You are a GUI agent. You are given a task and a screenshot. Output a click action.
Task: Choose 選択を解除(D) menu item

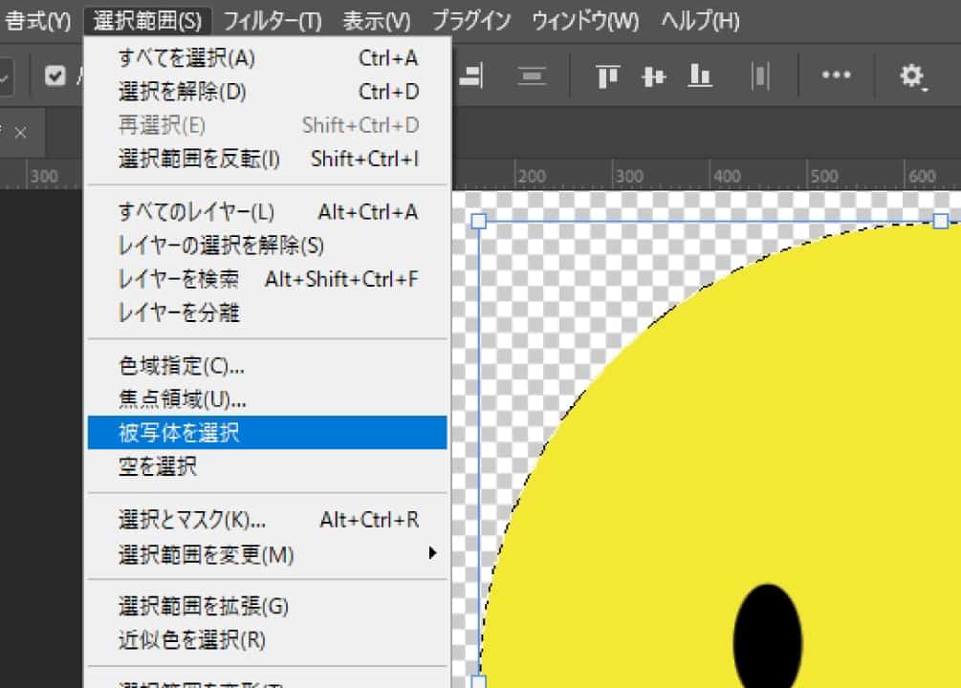267,92
